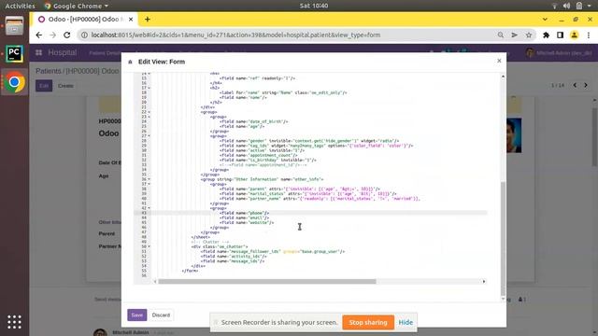Viewport: 598px width, 336px height.
Task: Click the Edit button on patient form
Action: (x=44, y=86)
